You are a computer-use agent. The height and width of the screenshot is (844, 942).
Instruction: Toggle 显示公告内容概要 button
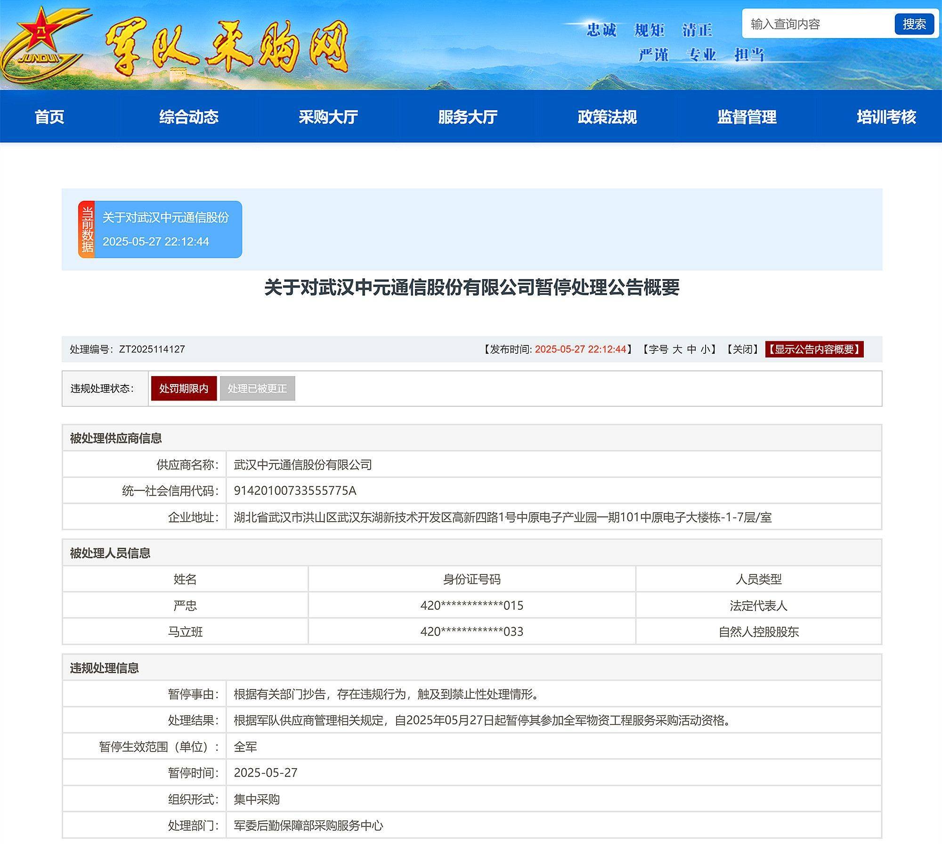tap(814, 349)
